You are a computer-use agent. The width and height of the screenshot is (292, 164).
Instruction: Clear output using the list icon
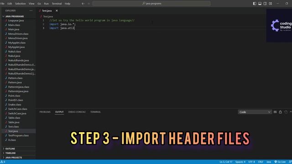coord(275,112)
